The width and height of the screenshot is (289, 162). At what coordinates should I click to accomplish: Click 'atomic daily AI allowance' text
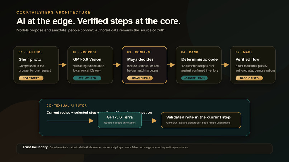(x=86, y=147)
